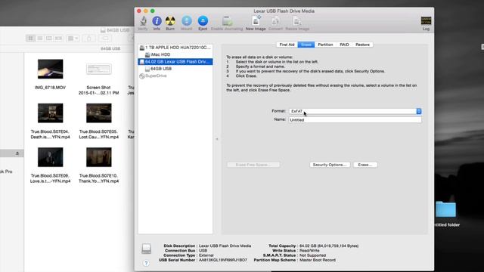Image resolution: width=484 pixels, height=272 pixels.
Task: Click the Enable Journaling toolbar icon
Action: (x=227, y=21)
